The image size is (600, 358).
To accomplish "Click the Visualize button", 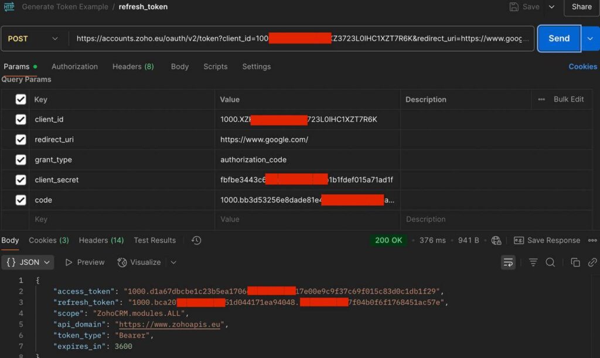I will click(x=139, y=262).
